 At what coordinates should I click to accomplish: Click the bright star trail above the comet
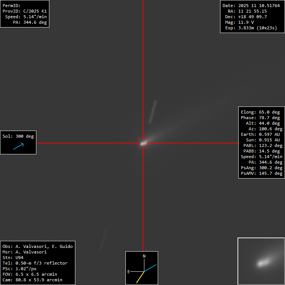tap(153, 111)
